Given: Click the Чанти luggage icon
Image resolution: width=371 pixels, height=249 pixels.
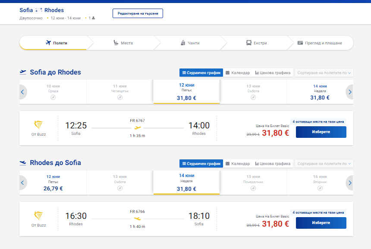Looking at the screenshot, I should (x=183, y=43).
